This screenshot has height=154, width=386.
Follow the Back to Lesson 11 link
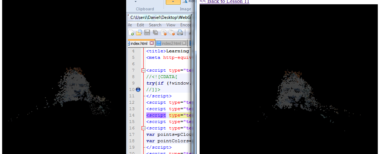click(x=224, y=1)
